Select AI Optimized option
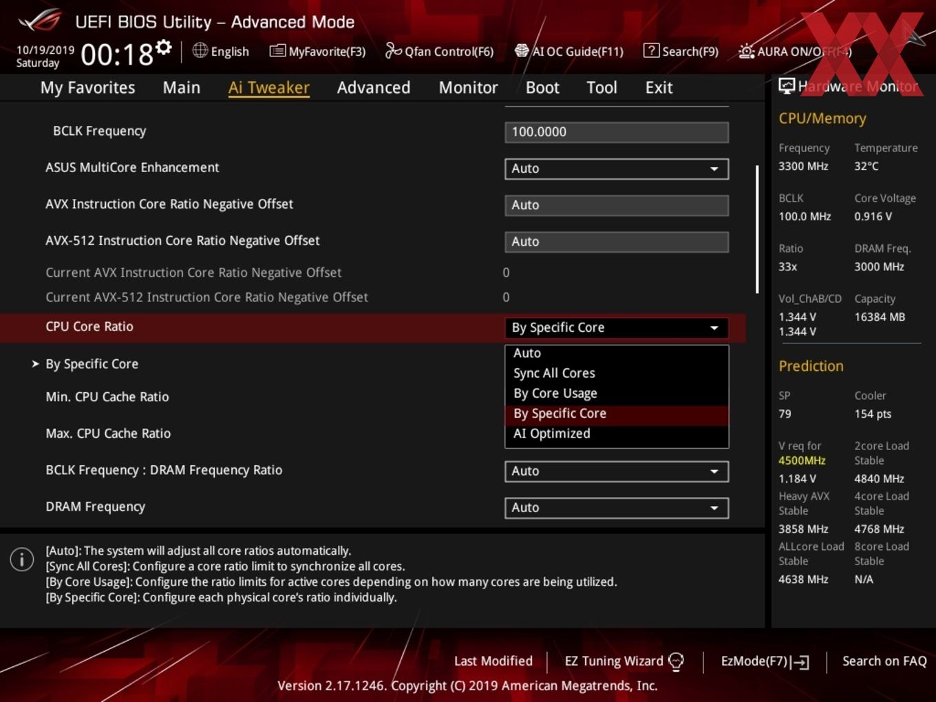Screen dimensions: 936x702 point(617,434)
